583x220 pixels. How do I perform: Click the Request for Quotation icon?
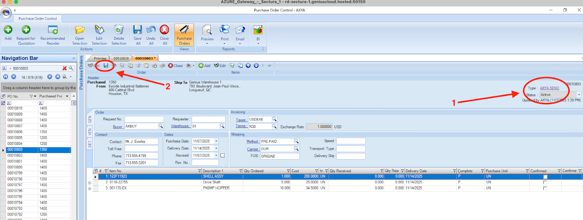tap(26, 30)
